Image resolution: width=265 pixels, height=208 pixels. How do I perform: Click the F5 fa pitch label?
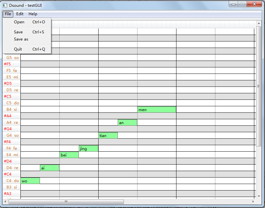11,71
